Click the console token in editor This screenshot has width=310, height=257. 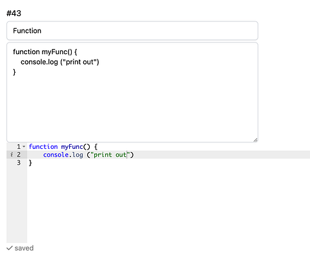pos(56,155)
